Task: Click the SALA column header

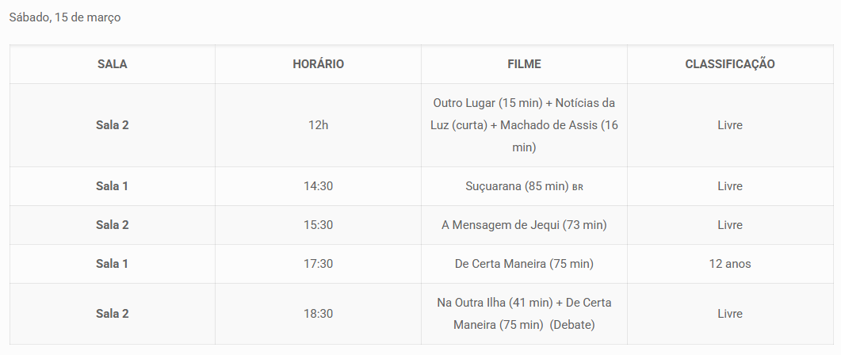Action: tap(112, 64)
